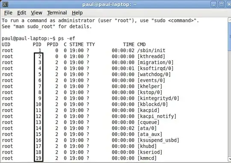Open the Edit menu
The height and width of the screenshot is (163, 231).
(22, 13)
